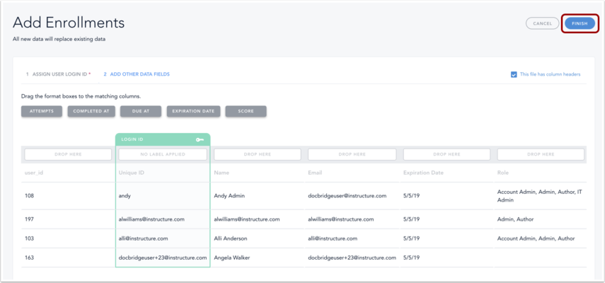The height and width of the screenshot is (283, 605).
Task: Click the 'user_id' column header text
Action: [33, 173]
